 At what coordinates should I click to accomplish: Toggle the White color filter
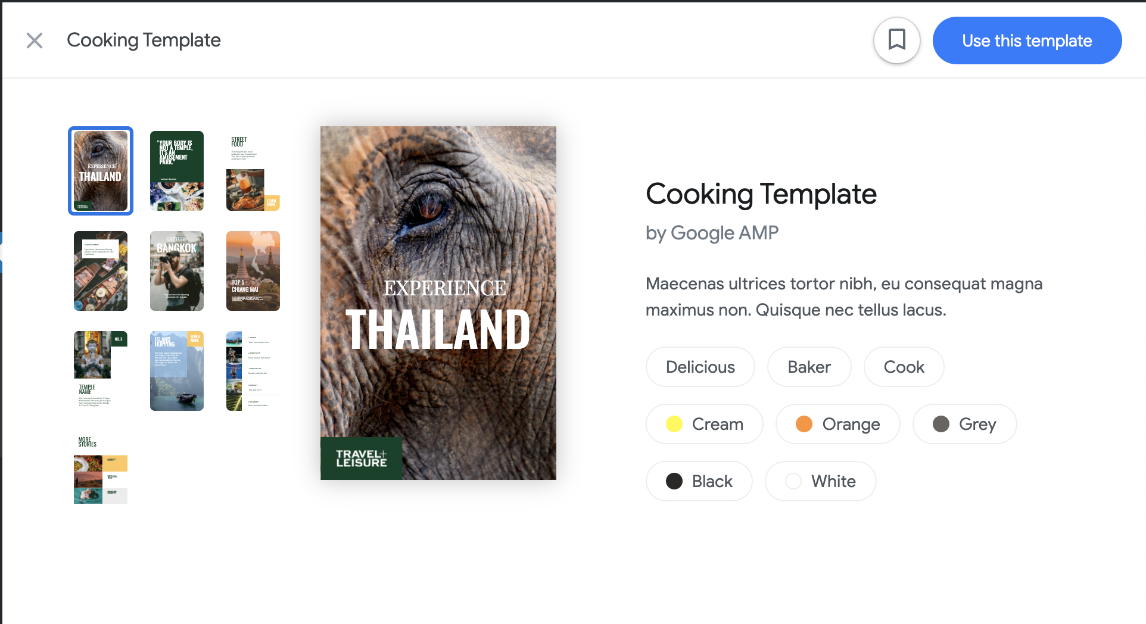click(820, 481)
